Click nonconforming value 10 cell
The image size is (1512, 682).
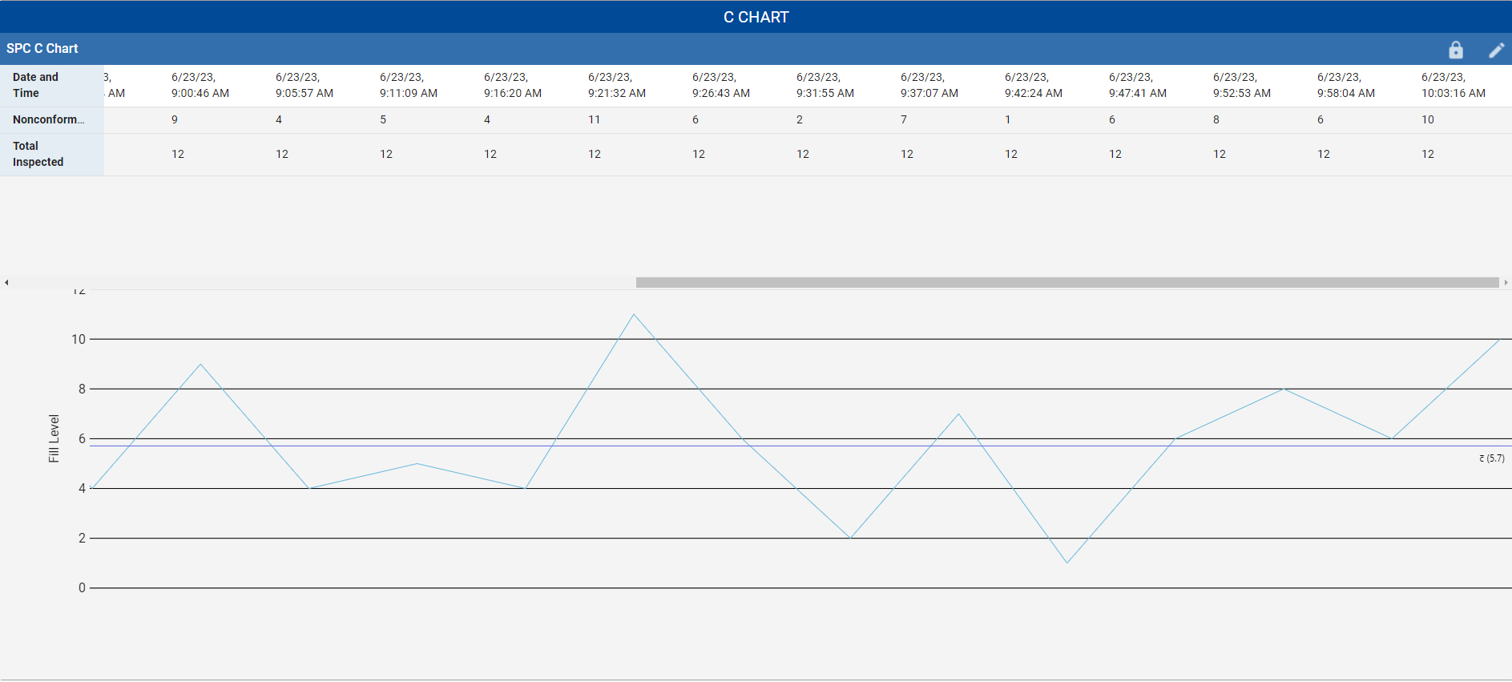coord(1428,119)
